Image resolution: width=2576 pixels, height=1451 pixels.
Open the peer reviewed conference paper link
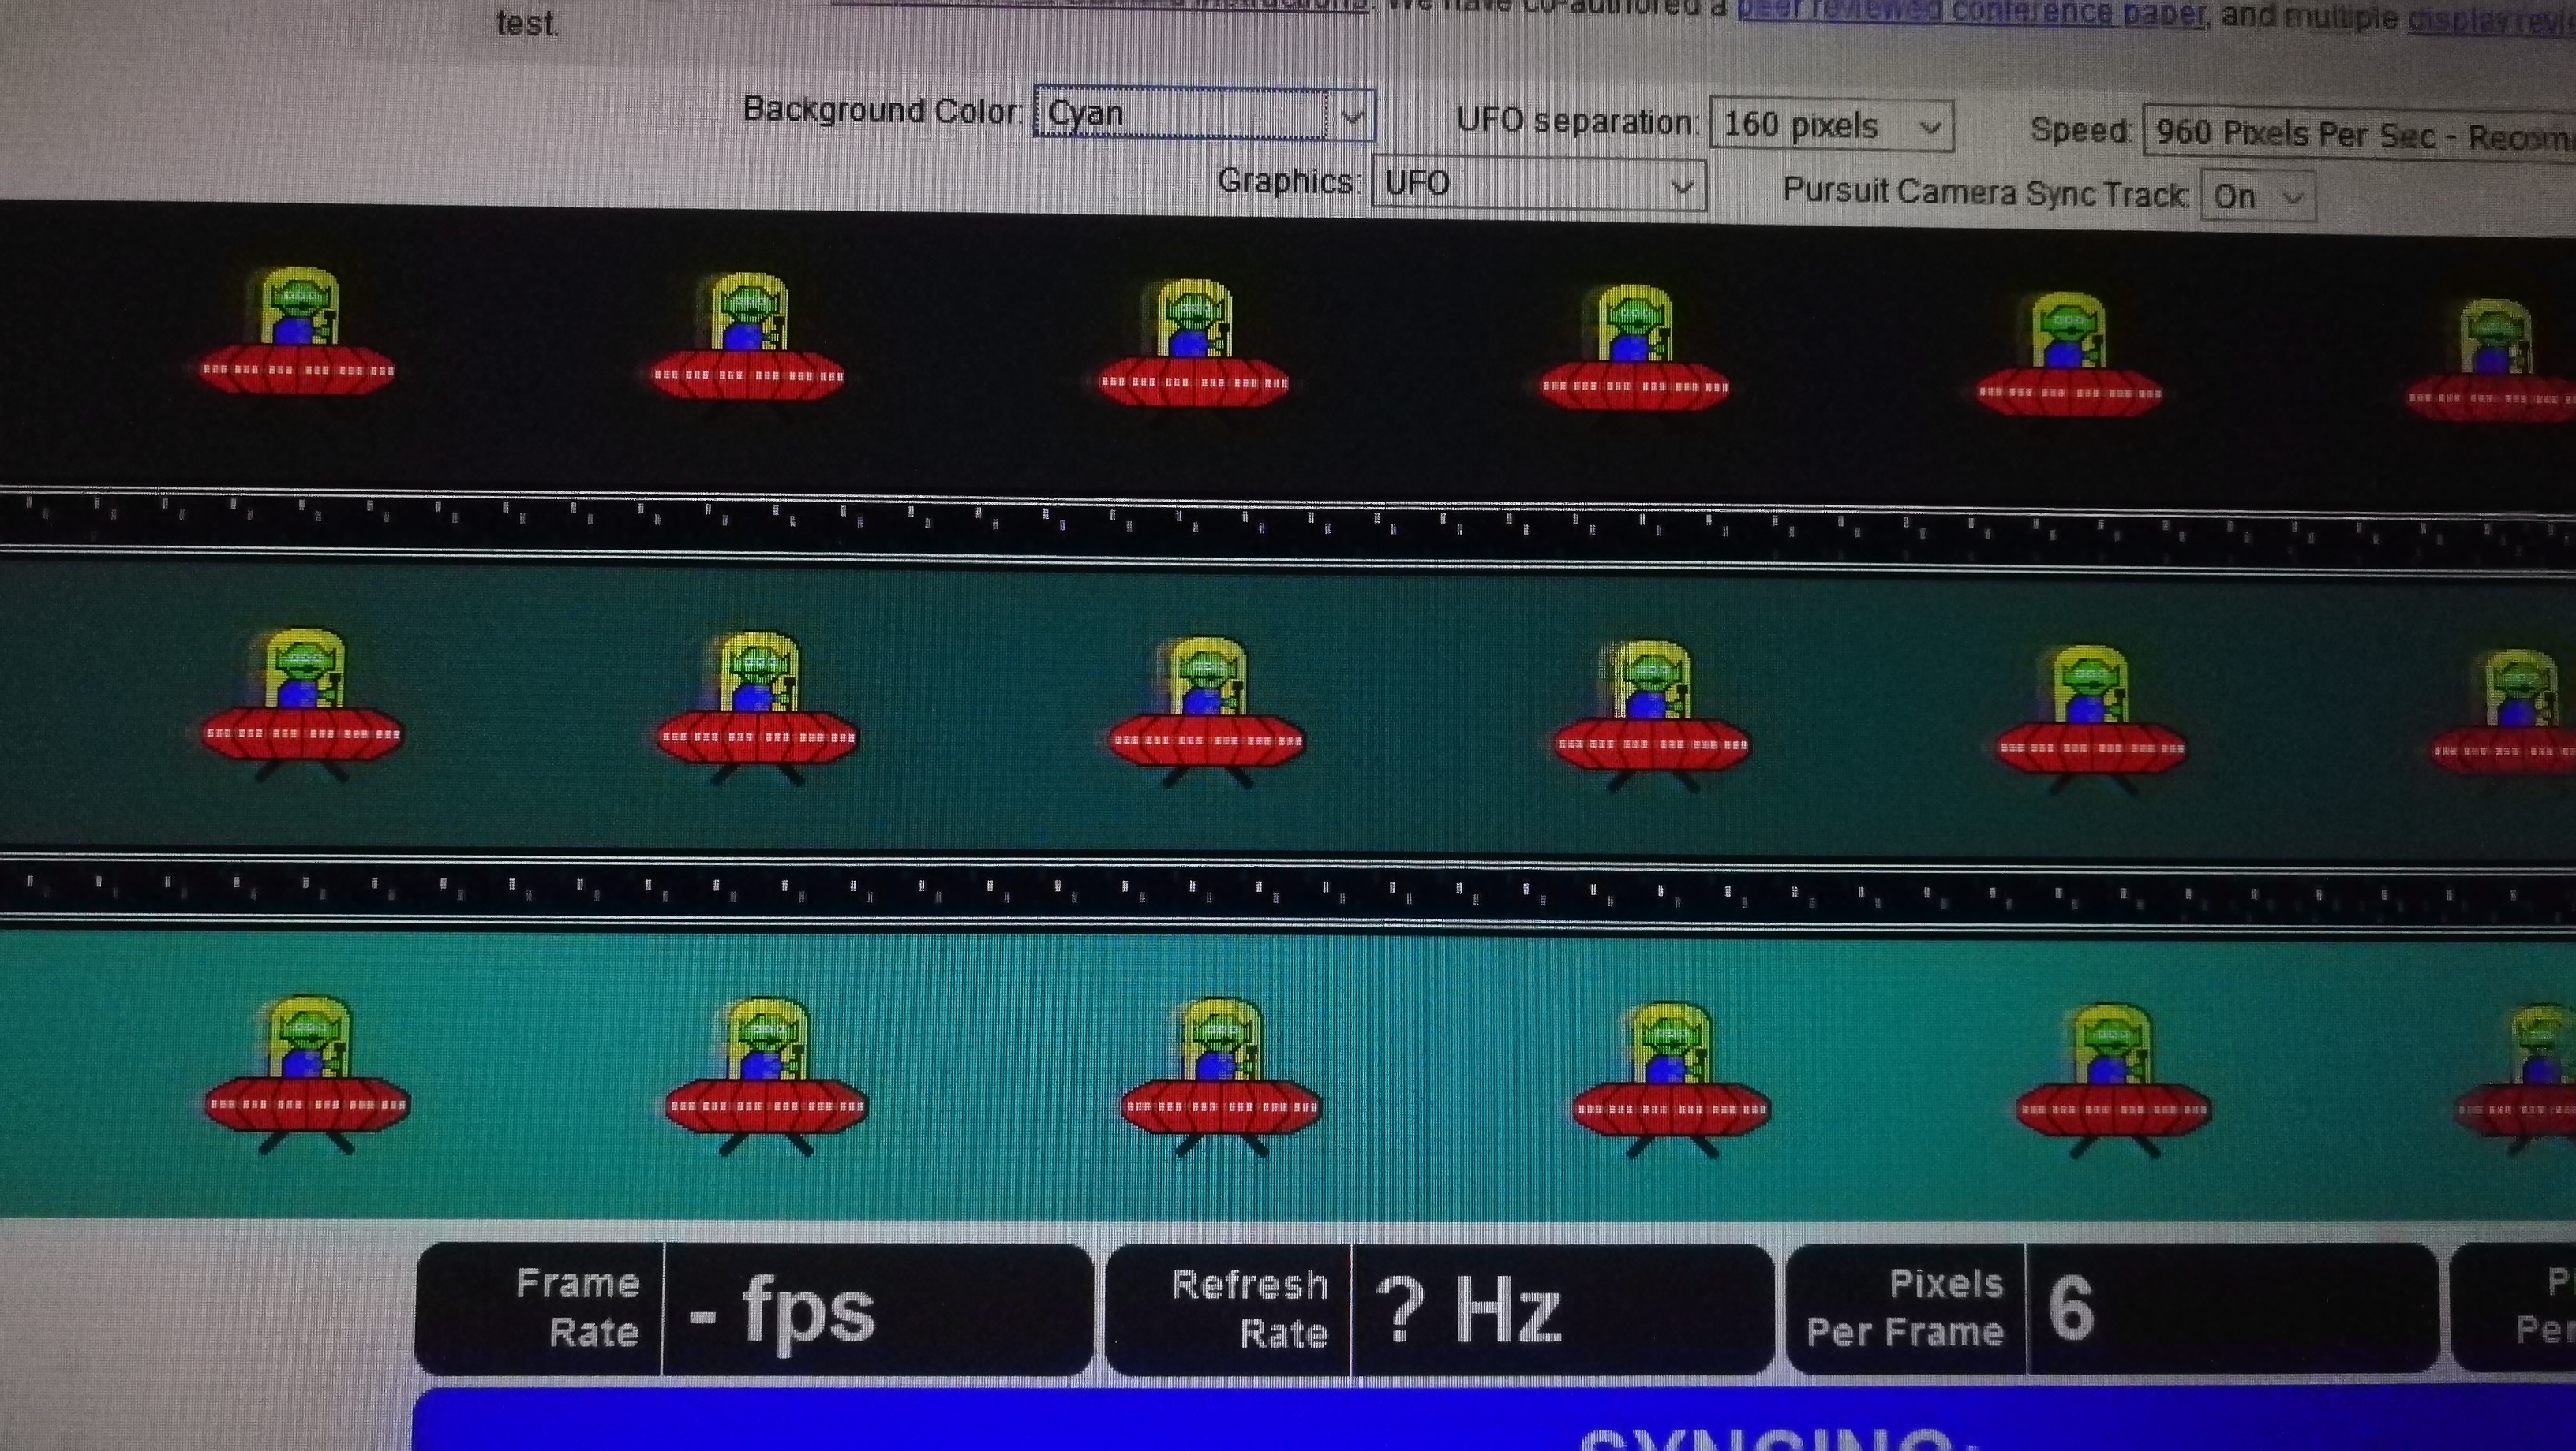tap(1970, 12)
